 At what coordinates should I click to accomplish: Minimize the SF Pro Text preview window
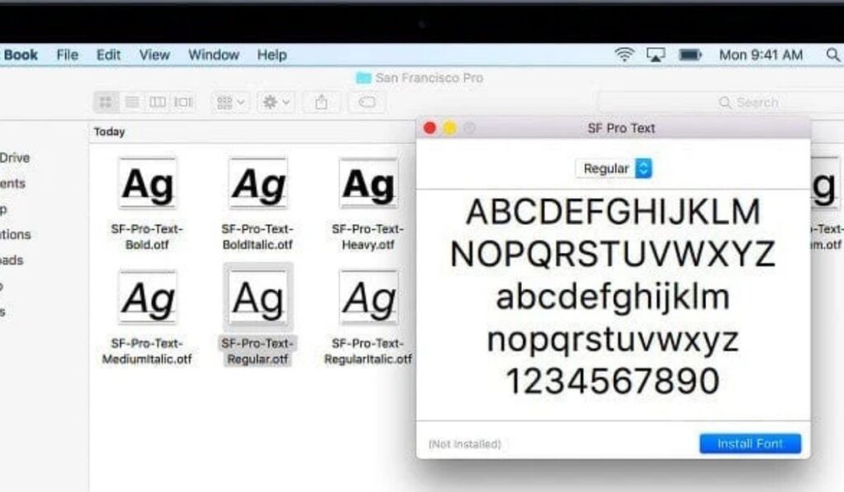(x=449, y=128)
